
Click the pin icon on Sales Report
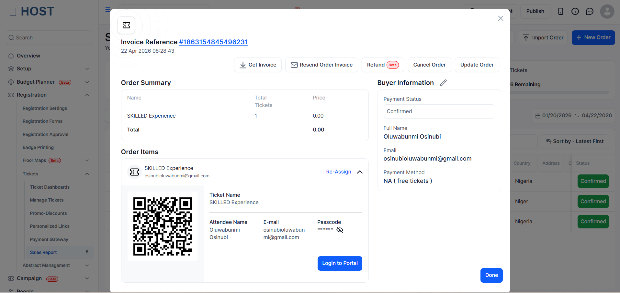(87, 252)
